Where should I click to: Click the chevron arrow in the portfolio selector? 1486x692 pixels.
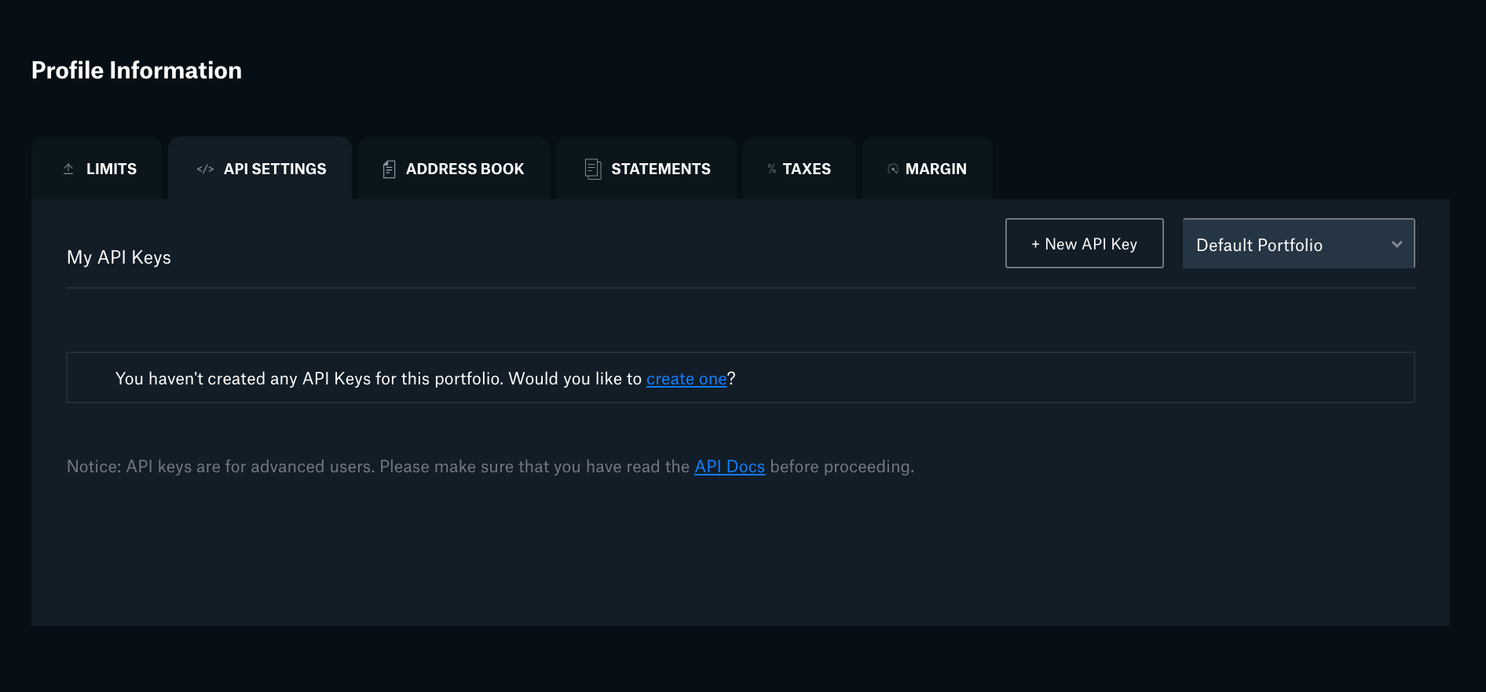[1396, 245]
